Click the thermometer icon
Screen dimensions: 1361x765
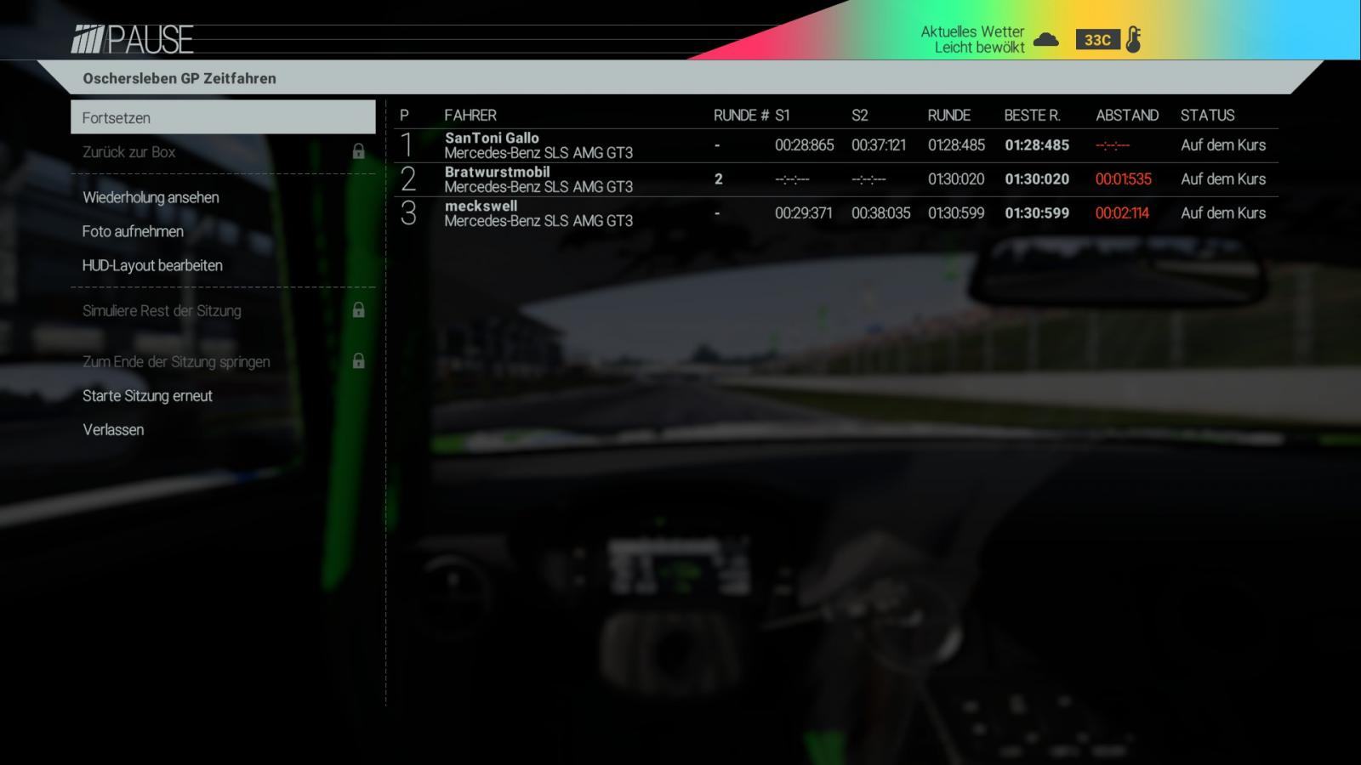click(x=1133, y=39)
